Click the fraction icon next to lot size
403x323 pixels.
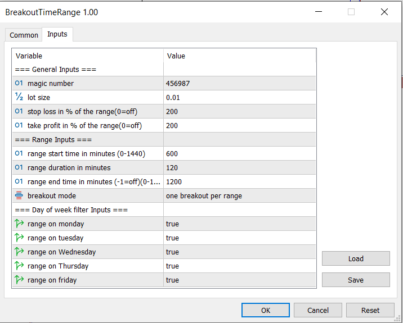[x=19, y=97]
